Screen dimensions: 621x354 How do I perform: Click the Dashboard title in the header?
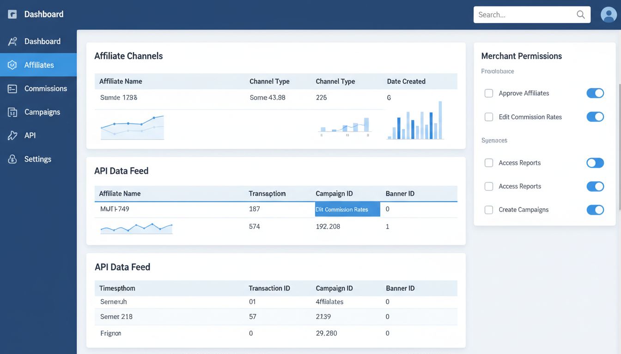(x=43, y=14)
